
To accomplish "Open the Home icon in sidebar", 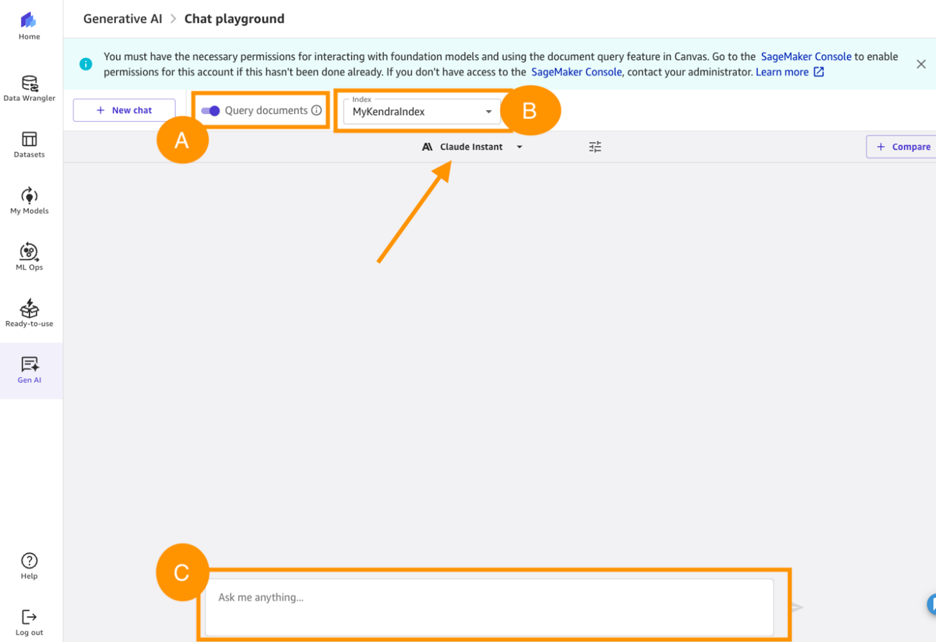I will tap(29, 20).
